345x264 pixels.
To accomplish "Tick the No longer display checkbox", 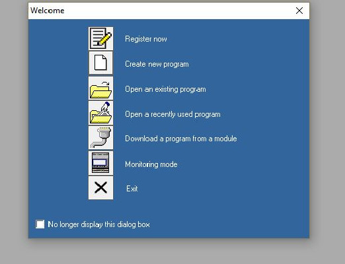I will [x=40, y=224].
